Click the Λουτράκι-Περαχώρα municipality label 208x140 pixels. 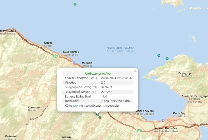point(195,99)
